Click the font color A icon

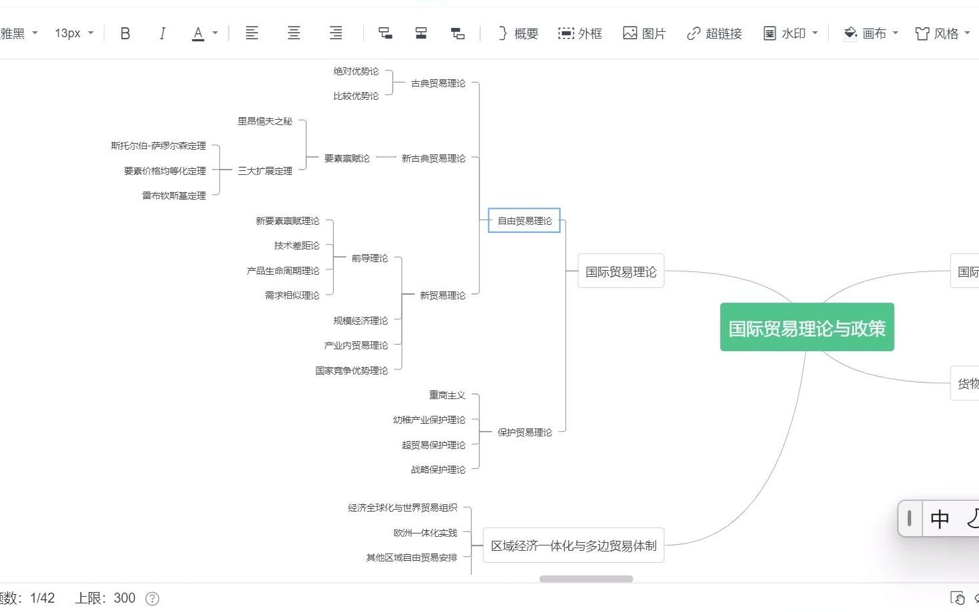click(198, 33)
